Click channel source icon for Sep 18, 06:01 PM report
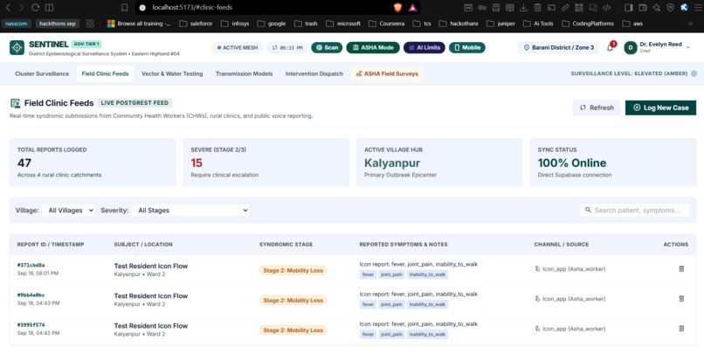This screenshot has width=704, height=354. 537,269
